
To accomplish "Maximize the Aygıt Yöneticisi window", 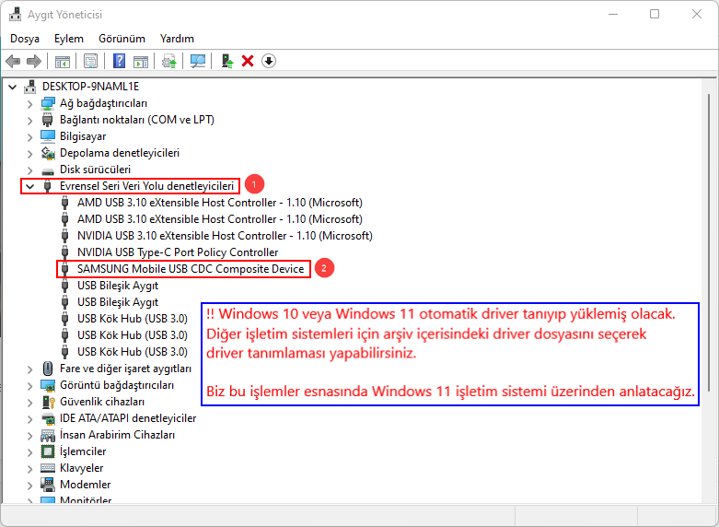I will tap(655, 14).
